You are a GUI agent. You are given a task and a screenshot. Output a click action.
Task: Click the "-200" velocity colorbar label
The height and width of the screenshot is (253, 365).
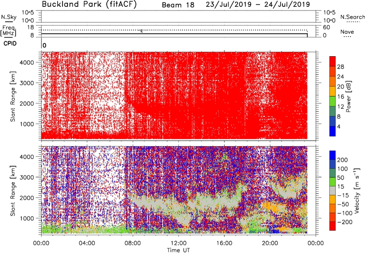345,222
